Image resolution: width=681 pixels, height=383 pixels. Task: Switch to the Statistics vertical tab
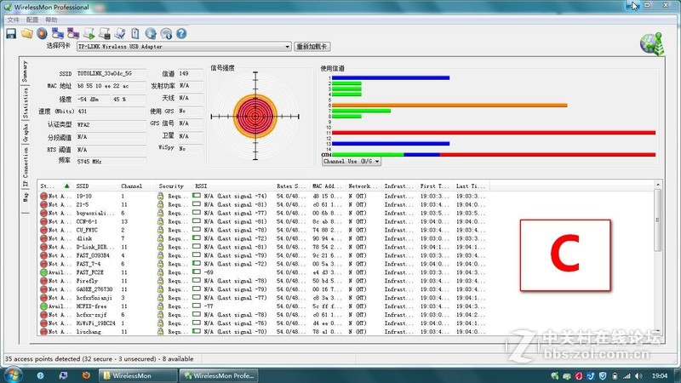click(25, 102)
